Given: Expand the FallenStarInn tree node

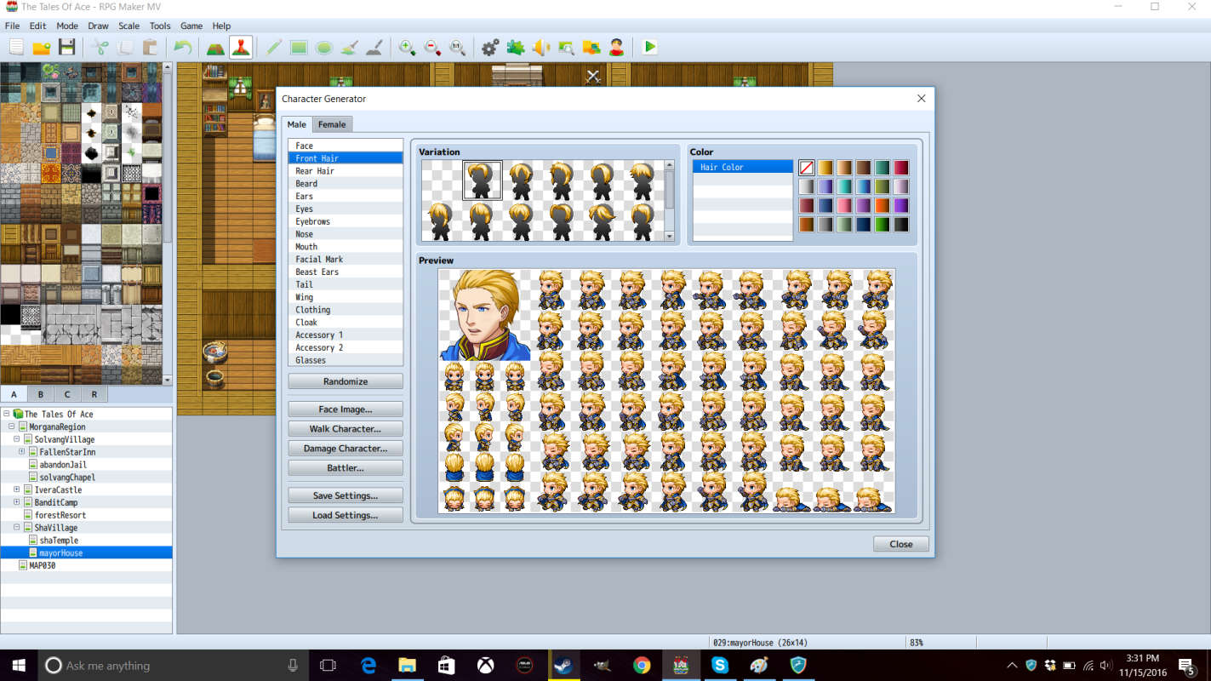Looking at the screenshot, I should (x=22, y=452).
